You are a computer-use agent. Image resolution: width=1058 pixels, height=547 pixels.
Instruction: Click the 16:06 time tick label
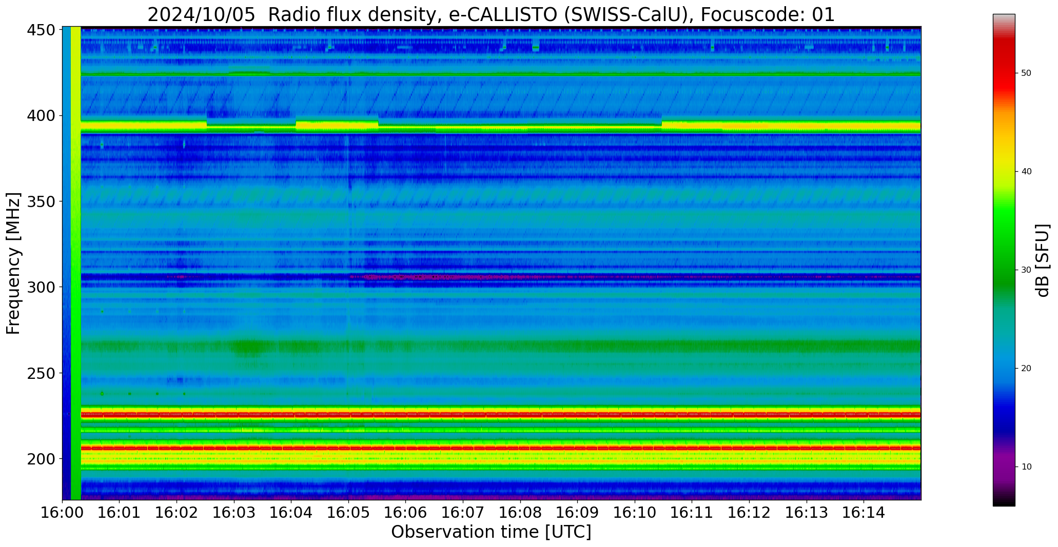click(406, 512)
